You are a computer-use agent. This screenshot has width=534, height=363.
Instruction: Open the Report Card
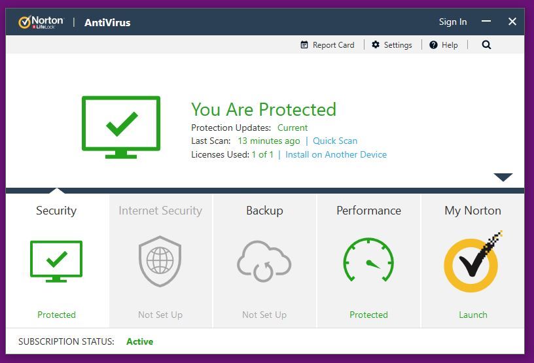[x=327, y=45]
